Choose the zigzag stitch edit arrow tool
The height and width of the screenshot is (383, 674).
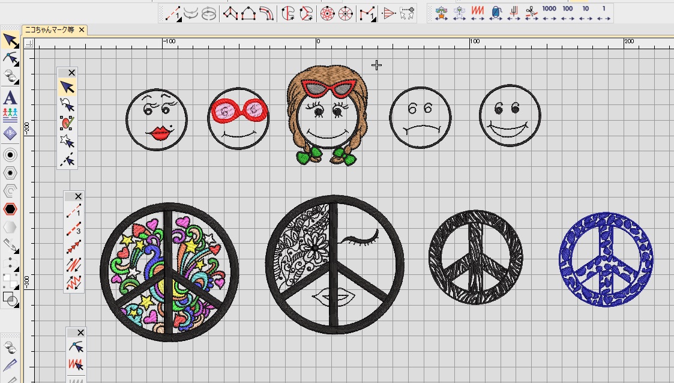pyautogui.click(x=76, y=365)
